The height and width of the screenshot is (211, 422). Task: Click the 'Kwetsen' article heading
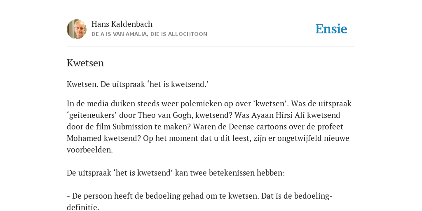point(85,63)
